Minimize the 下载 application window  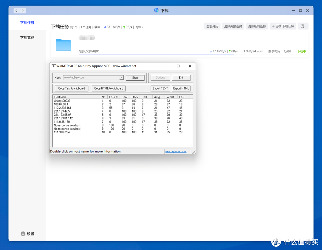pyautogui.click(x=293, y=11)
